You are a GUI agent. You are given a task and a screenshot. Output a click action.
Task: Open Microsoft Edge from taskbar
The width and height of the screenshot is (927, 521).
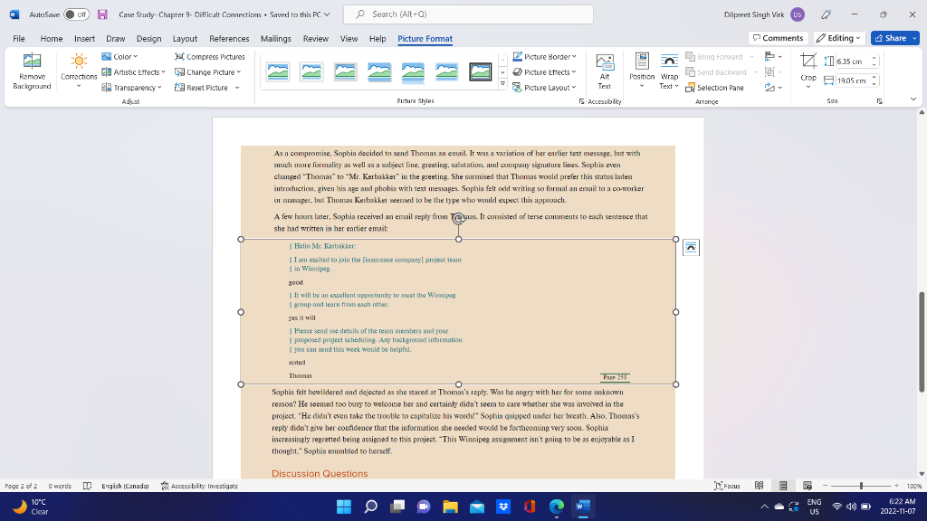pos(557,507)
